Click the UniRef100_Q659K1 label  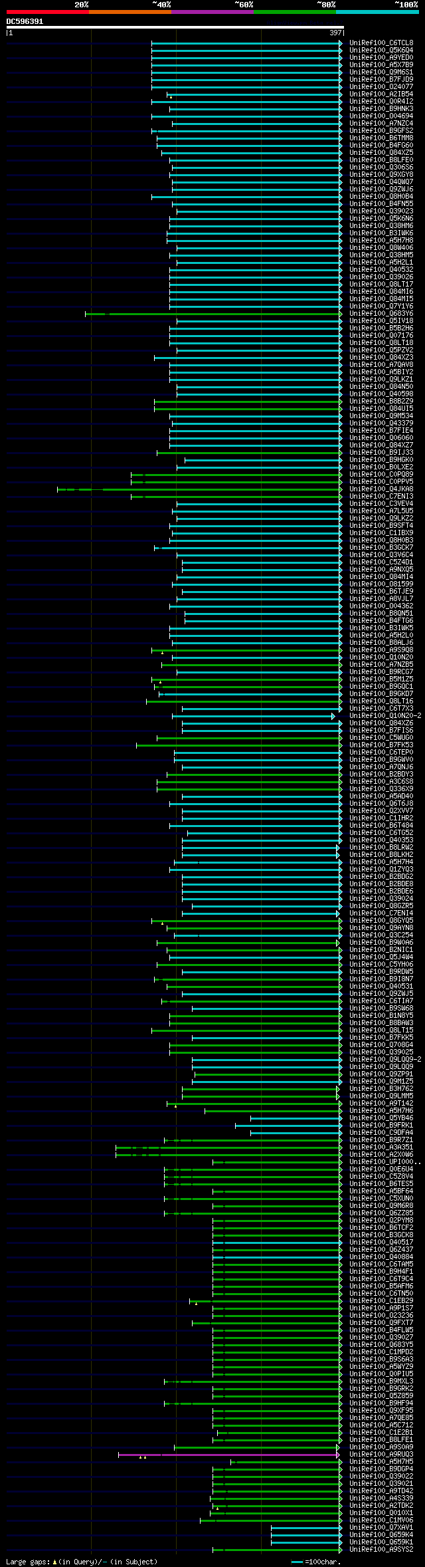tap(381, 1542)
